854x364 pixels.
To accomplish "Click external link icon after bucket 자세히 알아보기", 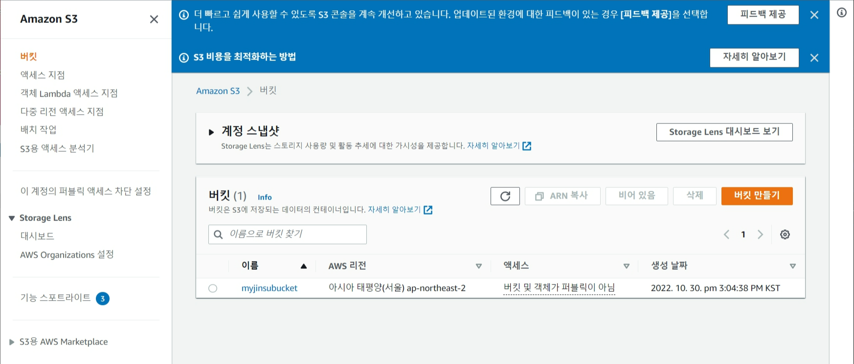I will tap(428, 210).
